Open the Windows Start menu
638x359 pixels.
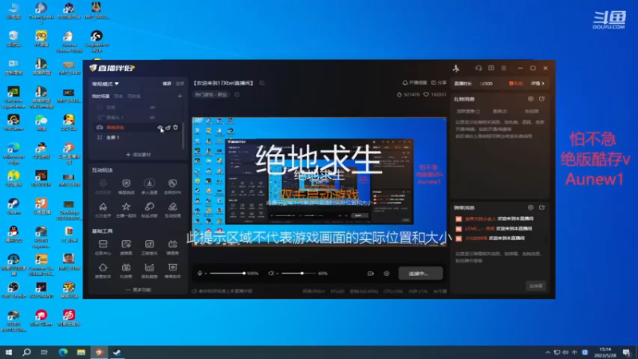(9, 353)
